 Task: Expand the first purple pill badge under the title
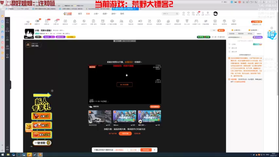[x=49, y=37]
